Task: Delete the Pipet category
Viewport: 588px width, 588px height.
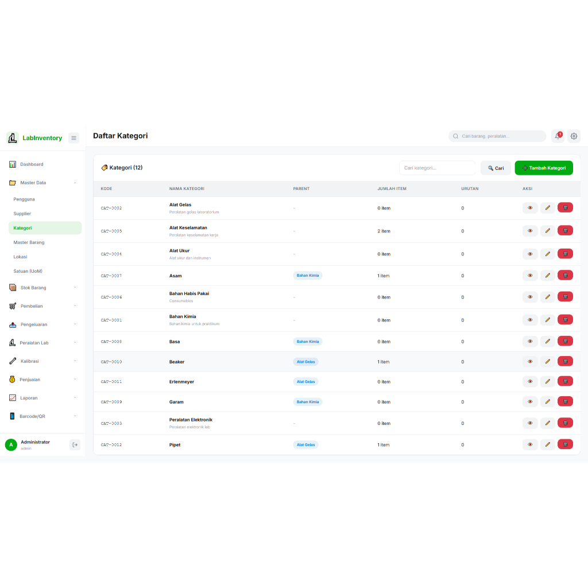Action: tap(565, 444)
